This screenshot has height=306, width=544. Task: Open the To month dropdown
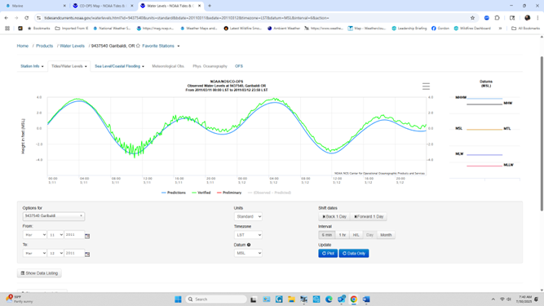pos(35,253)
